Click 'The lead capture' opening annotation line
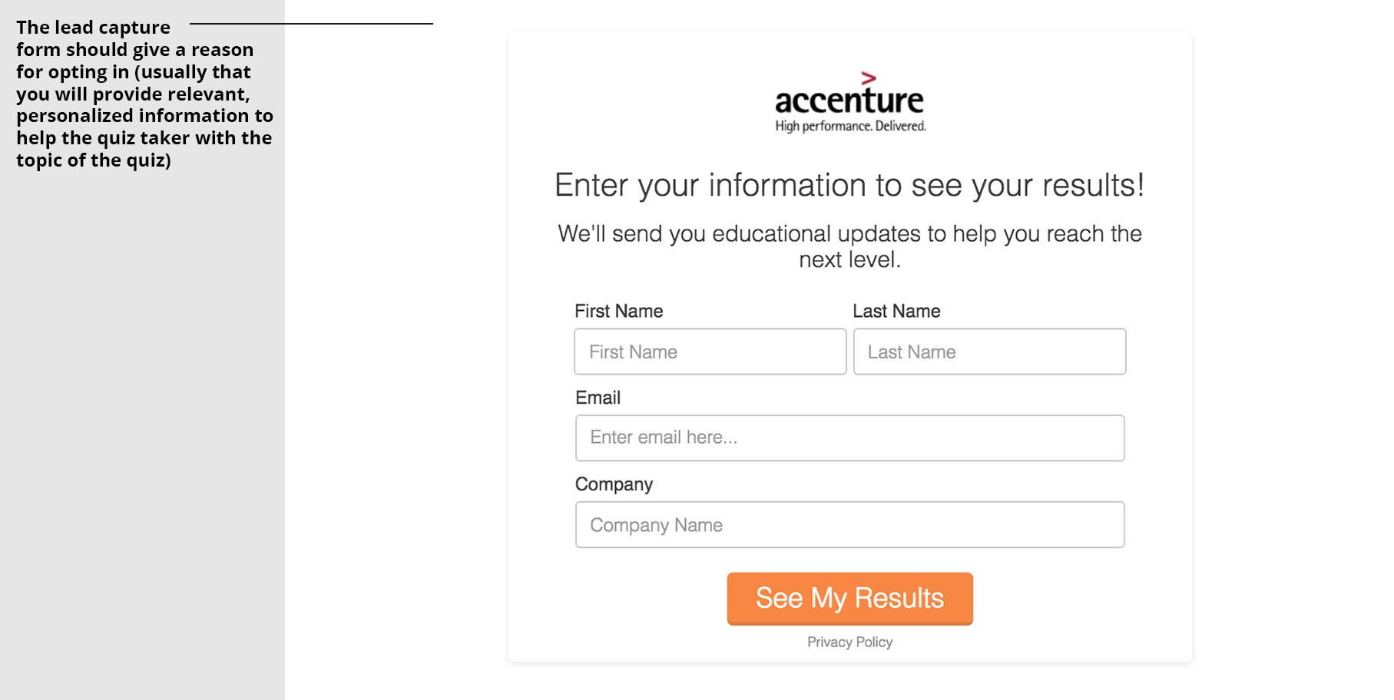The height and width of the screenshot is (700, 1394). tap(93, 28)
